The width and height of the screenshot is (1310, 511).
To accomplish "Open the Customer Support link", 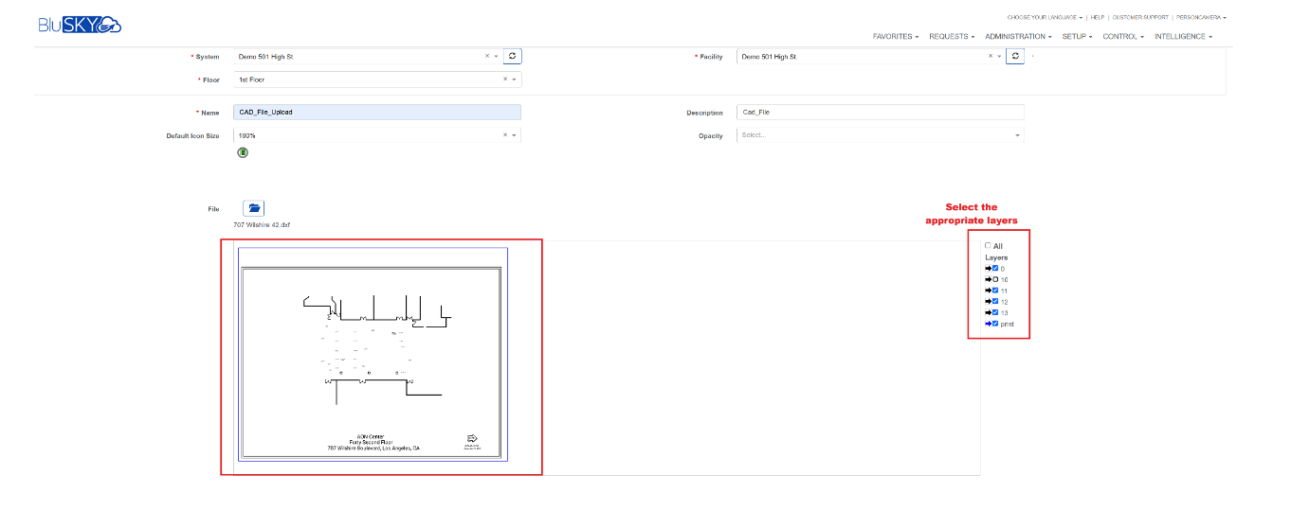I will click(1140, 17).
